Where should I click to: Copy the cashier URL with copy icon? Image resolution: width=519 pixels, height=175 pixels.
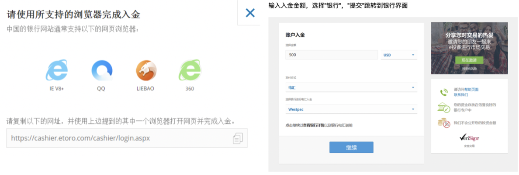pyautogui.click(x=238, y=138)
